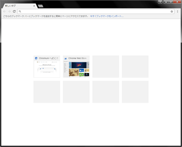This screenshot has width=182, height=147.
Task: Click the Chrome Web Store favicon on its tile
Action: tap(66, 58)
